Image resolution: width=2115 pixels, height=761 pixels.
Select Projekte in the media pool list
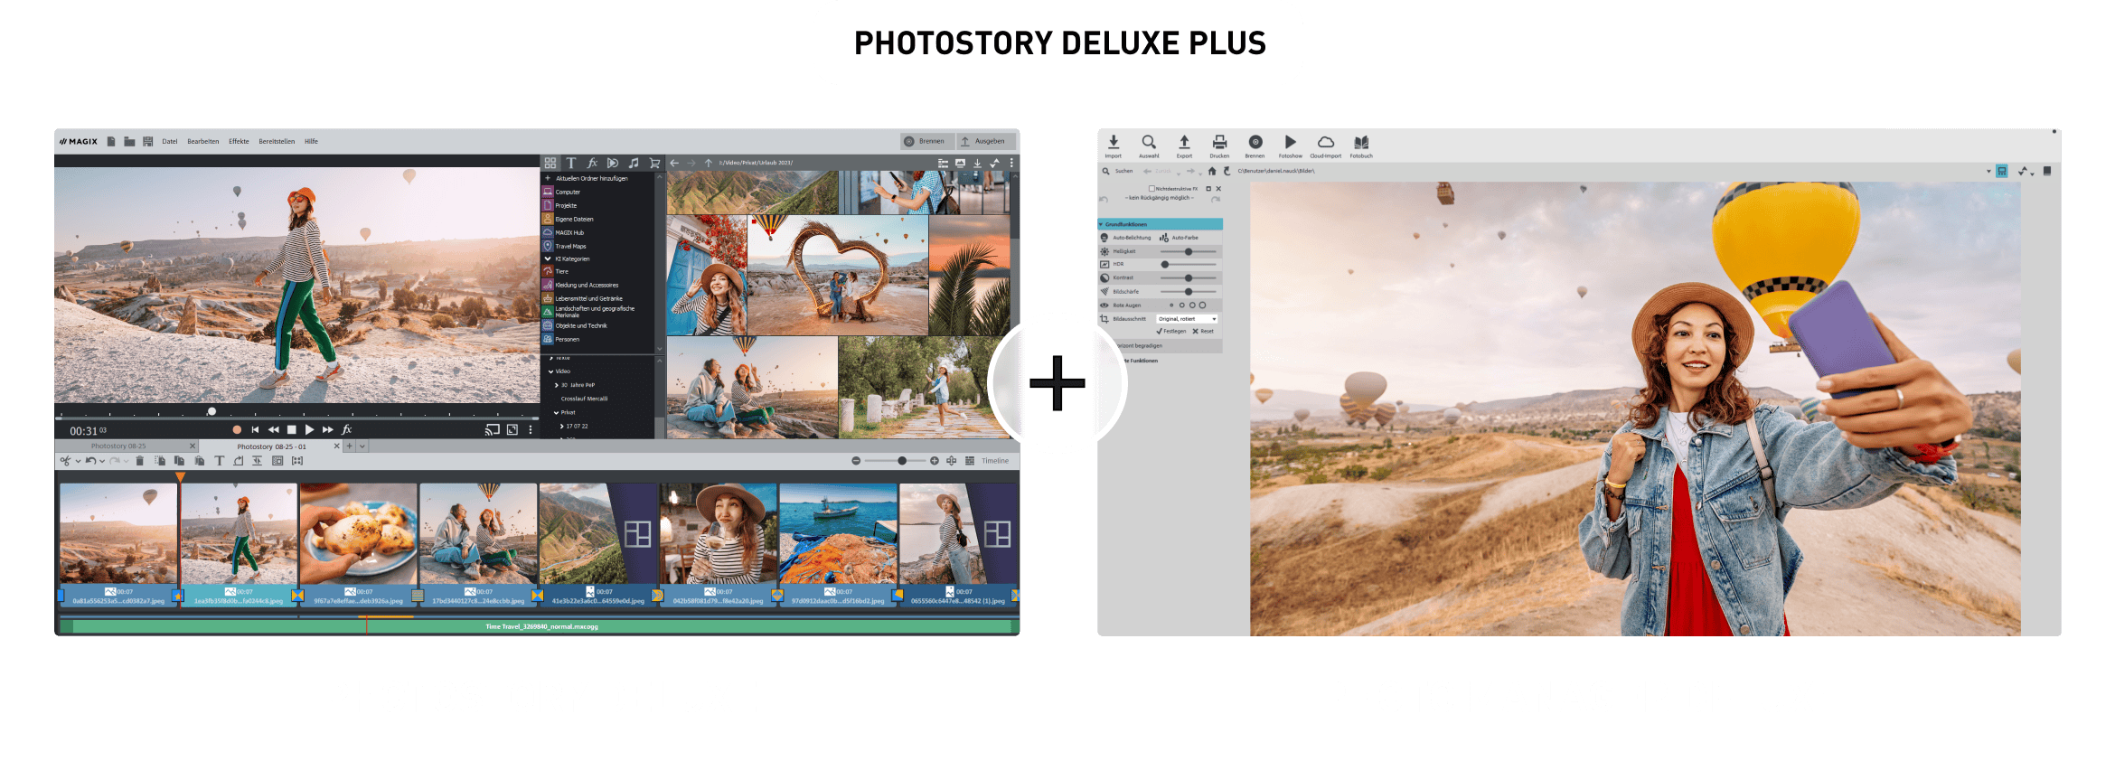click(566, 206)
